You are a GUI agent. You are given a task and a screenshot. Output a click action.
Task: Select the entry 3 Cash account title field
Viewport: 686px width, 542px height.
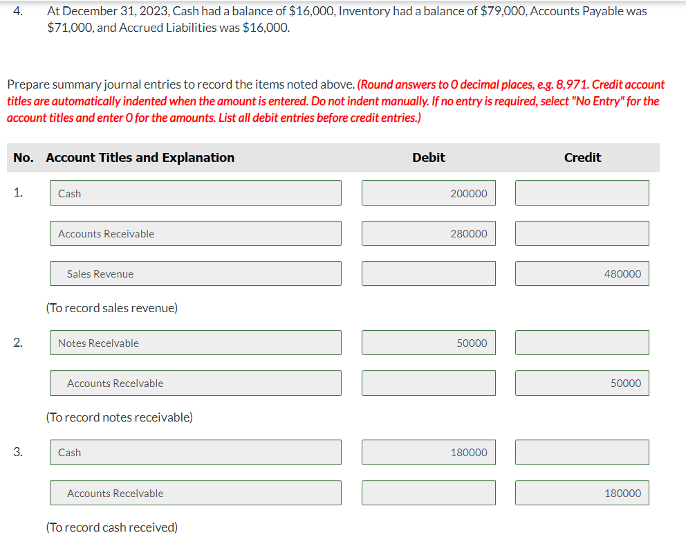click(x=196, y=452)
